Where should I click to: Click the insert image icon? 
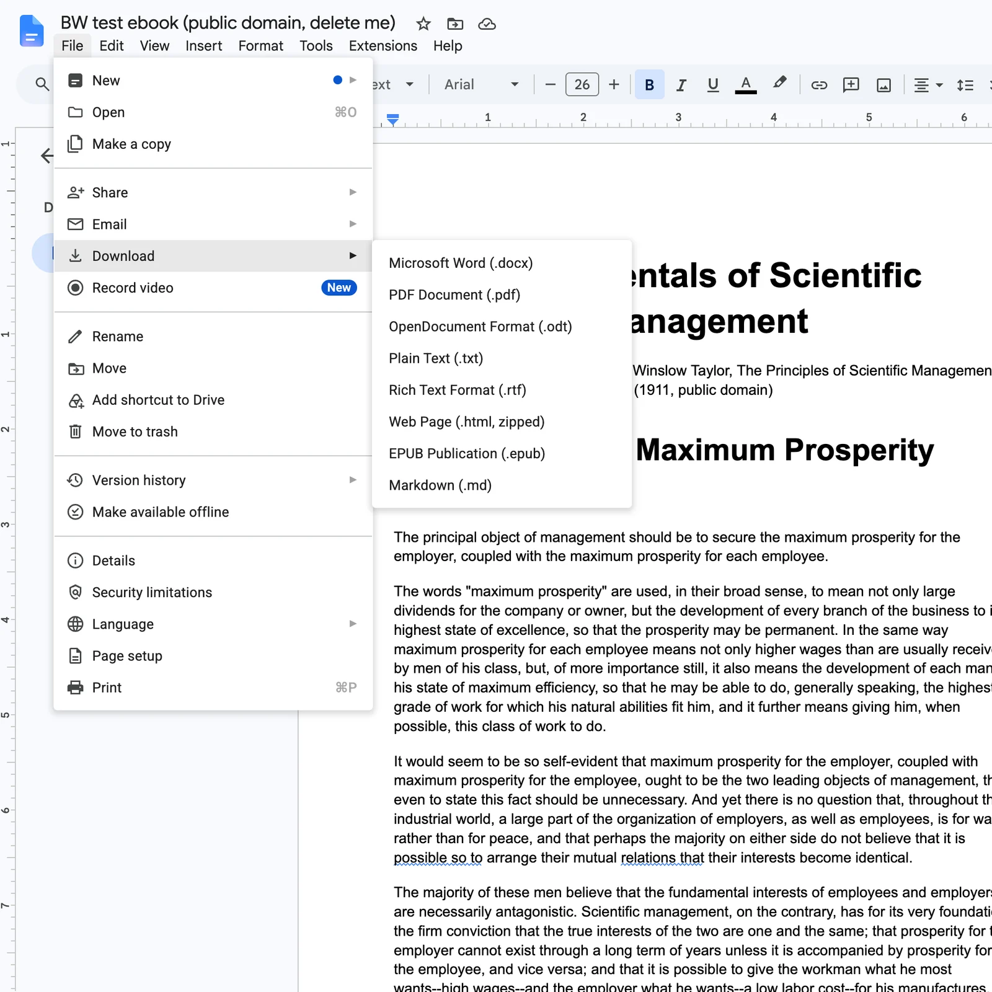point(884,85)
